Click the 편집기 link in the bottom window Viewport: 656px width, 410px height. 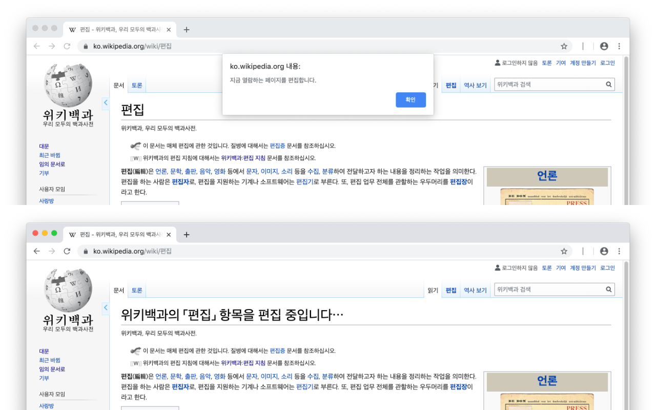pyautogui.click(x=304, y=387)
